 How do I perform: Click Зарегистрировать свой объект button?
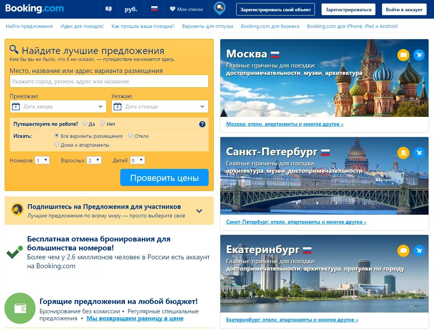coord(275,9)
